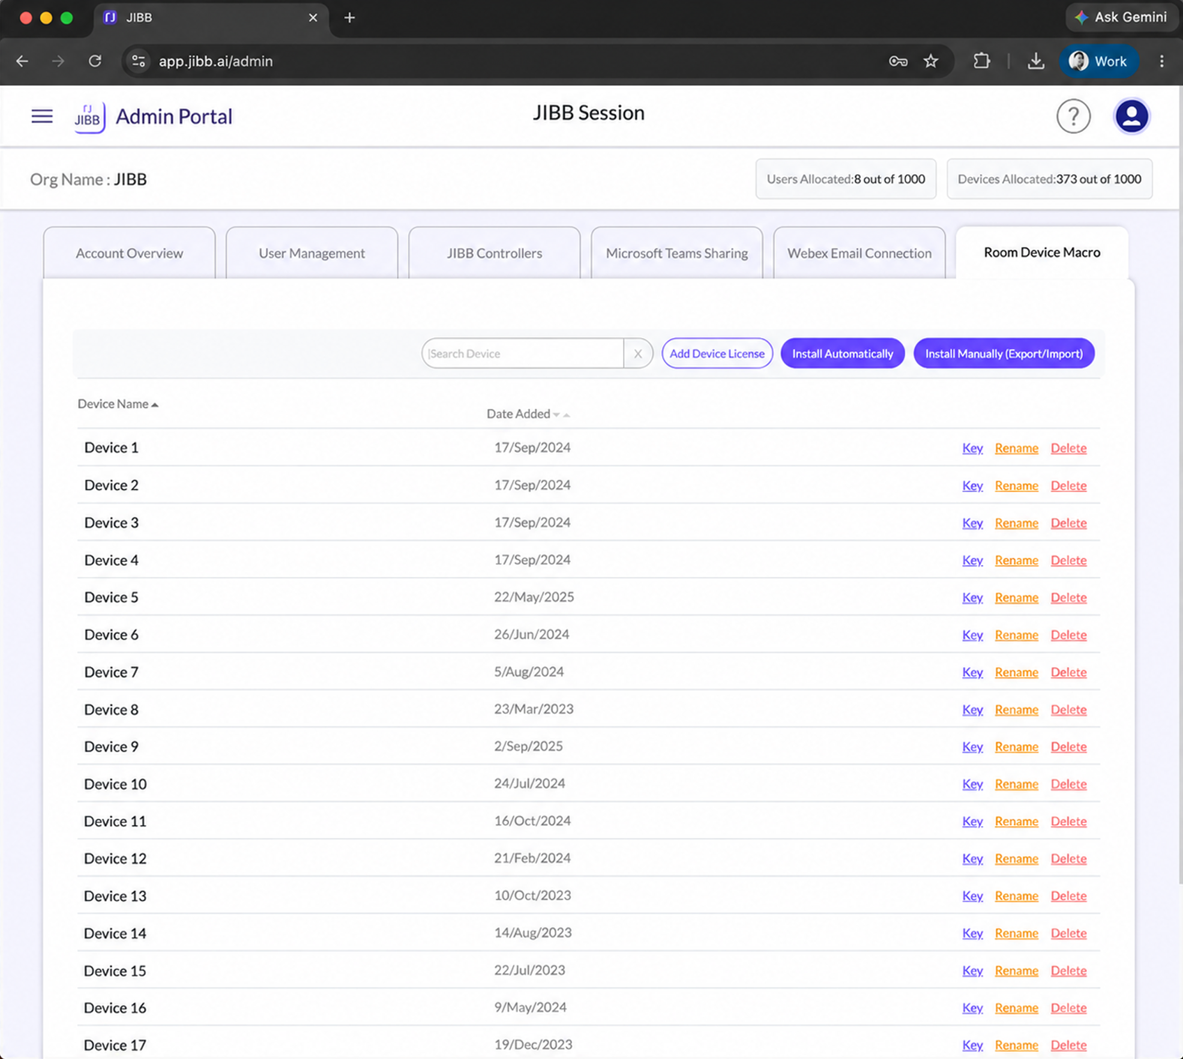Delete Device 1
The width and height of the screenshot is (1183, 1059).
(x=1069, y=448)
